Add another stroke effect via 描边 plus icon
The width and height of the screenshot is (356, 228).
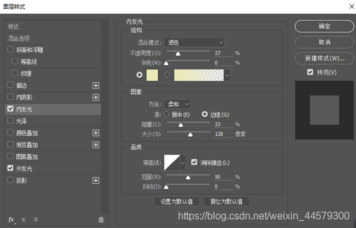[x=96, y=85]
